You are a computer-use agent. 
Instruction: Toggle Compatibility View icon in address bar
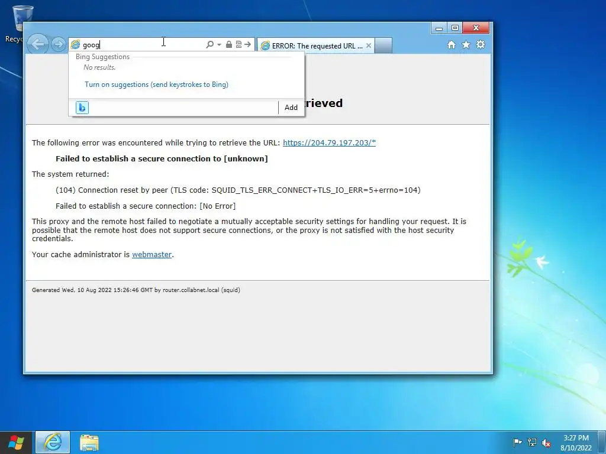(x=238, y=44)
